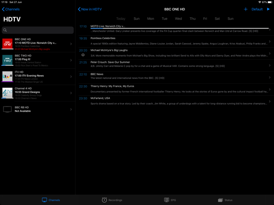Image resolution: width=274 pixels, height=205 pixels.
Task: Select the Fri day tab
Action: [205, 19]
